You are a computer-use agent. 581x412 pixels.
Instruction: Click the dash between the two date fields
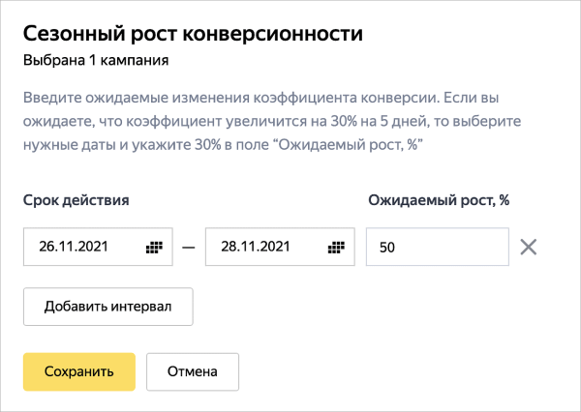pyautogui.click(x=189, y=247)
